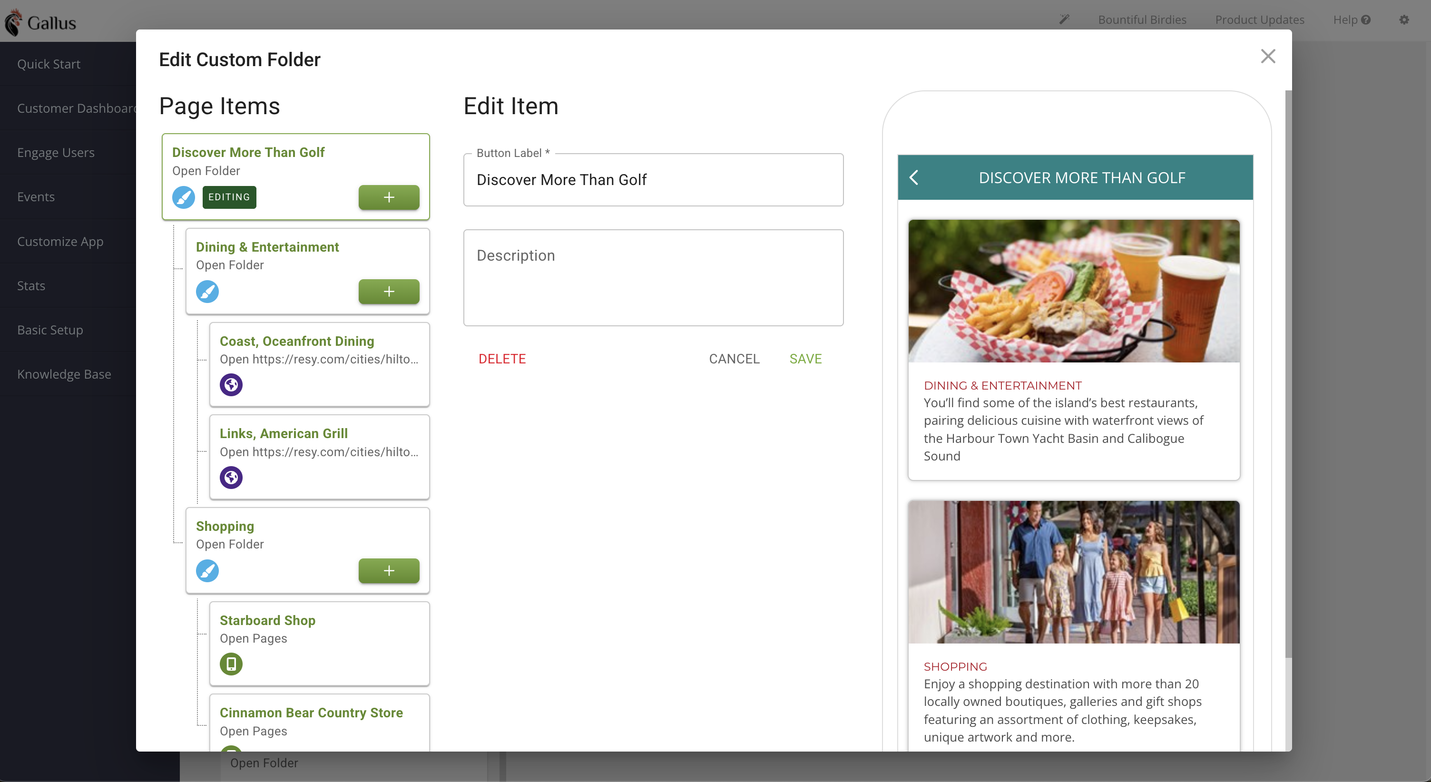Select Discover More Than Golf page item
This screenshot has width=1431, height=782.
click(x=295, y=176)
